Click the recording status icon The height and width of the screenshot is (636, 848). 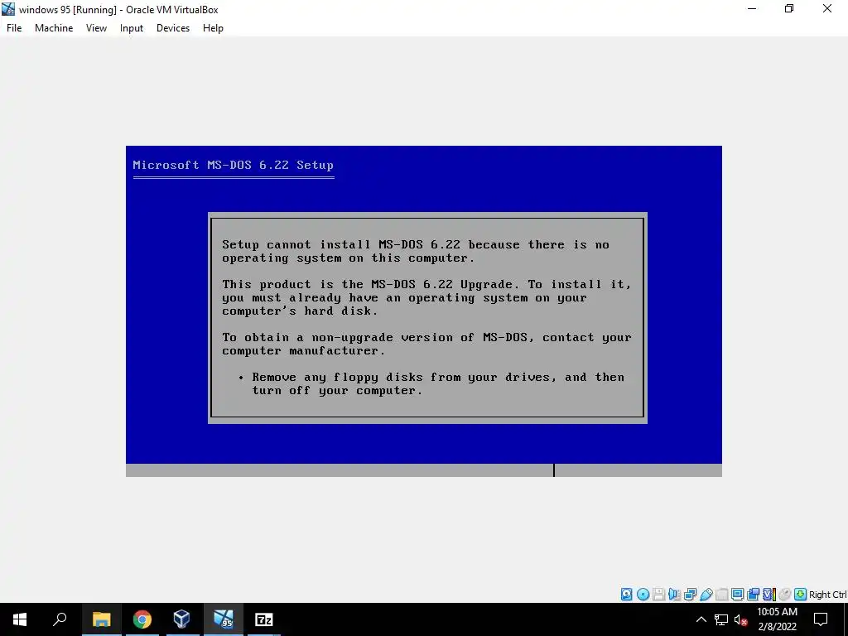[x=754, y=595]
